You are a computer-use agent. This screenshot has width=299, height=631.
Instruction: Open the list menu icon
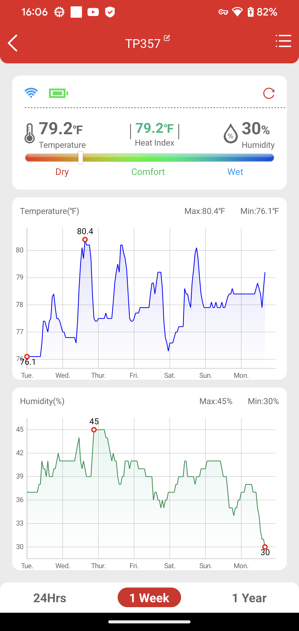283,41
